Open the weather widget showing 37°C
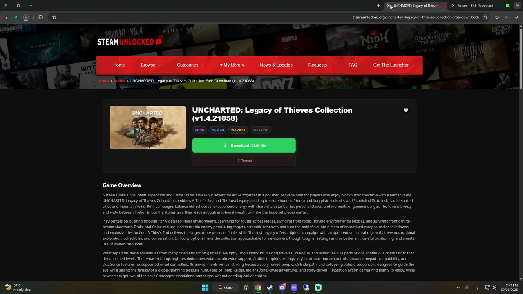Image resolution: width=523 pixels, height=294 pixels. coord(18,287)
